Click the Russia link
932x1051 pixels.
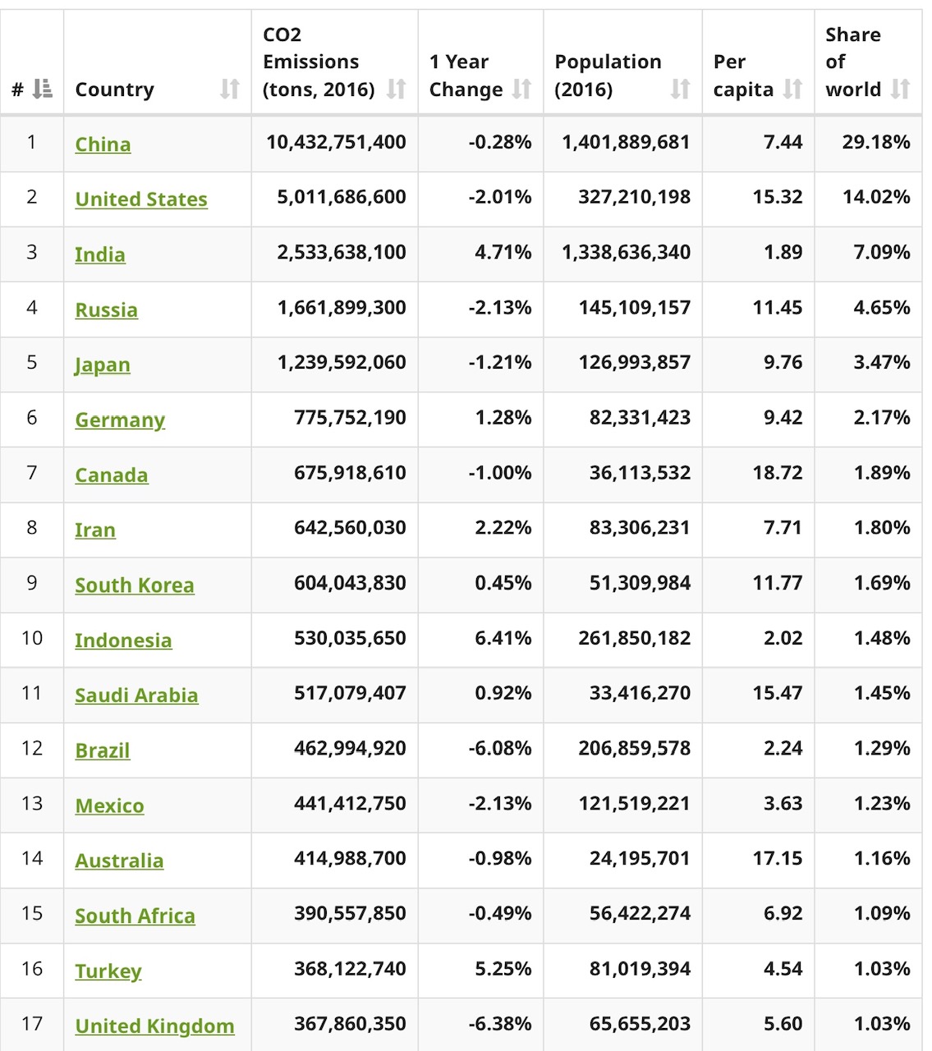click(106, 310)
